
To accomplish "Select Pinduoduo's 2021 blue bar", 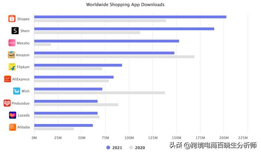I will [x=66, y=101].
